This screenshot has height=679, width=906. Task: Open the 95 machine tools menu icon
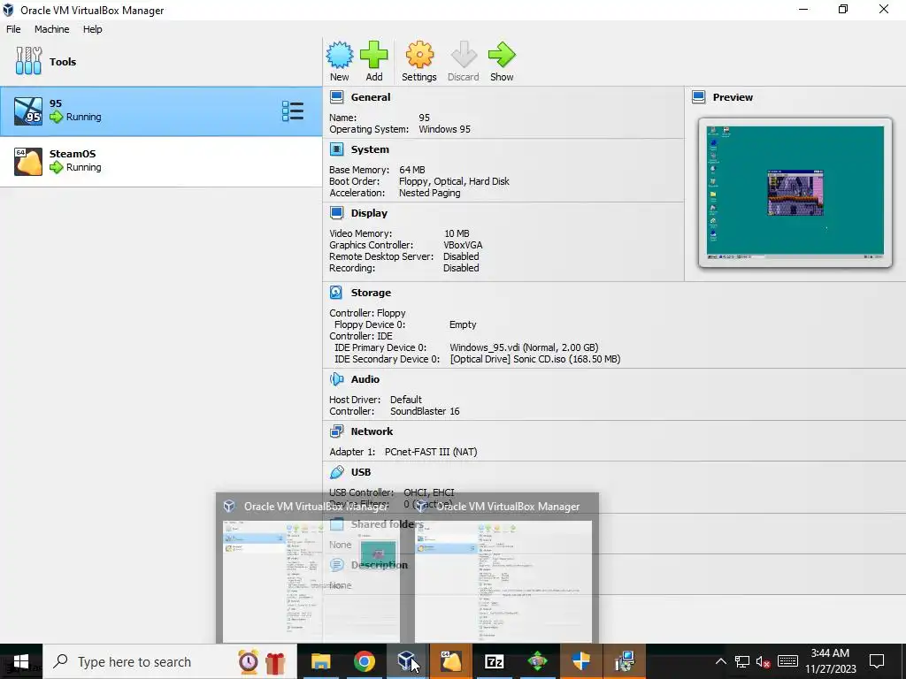coord(292,111)
